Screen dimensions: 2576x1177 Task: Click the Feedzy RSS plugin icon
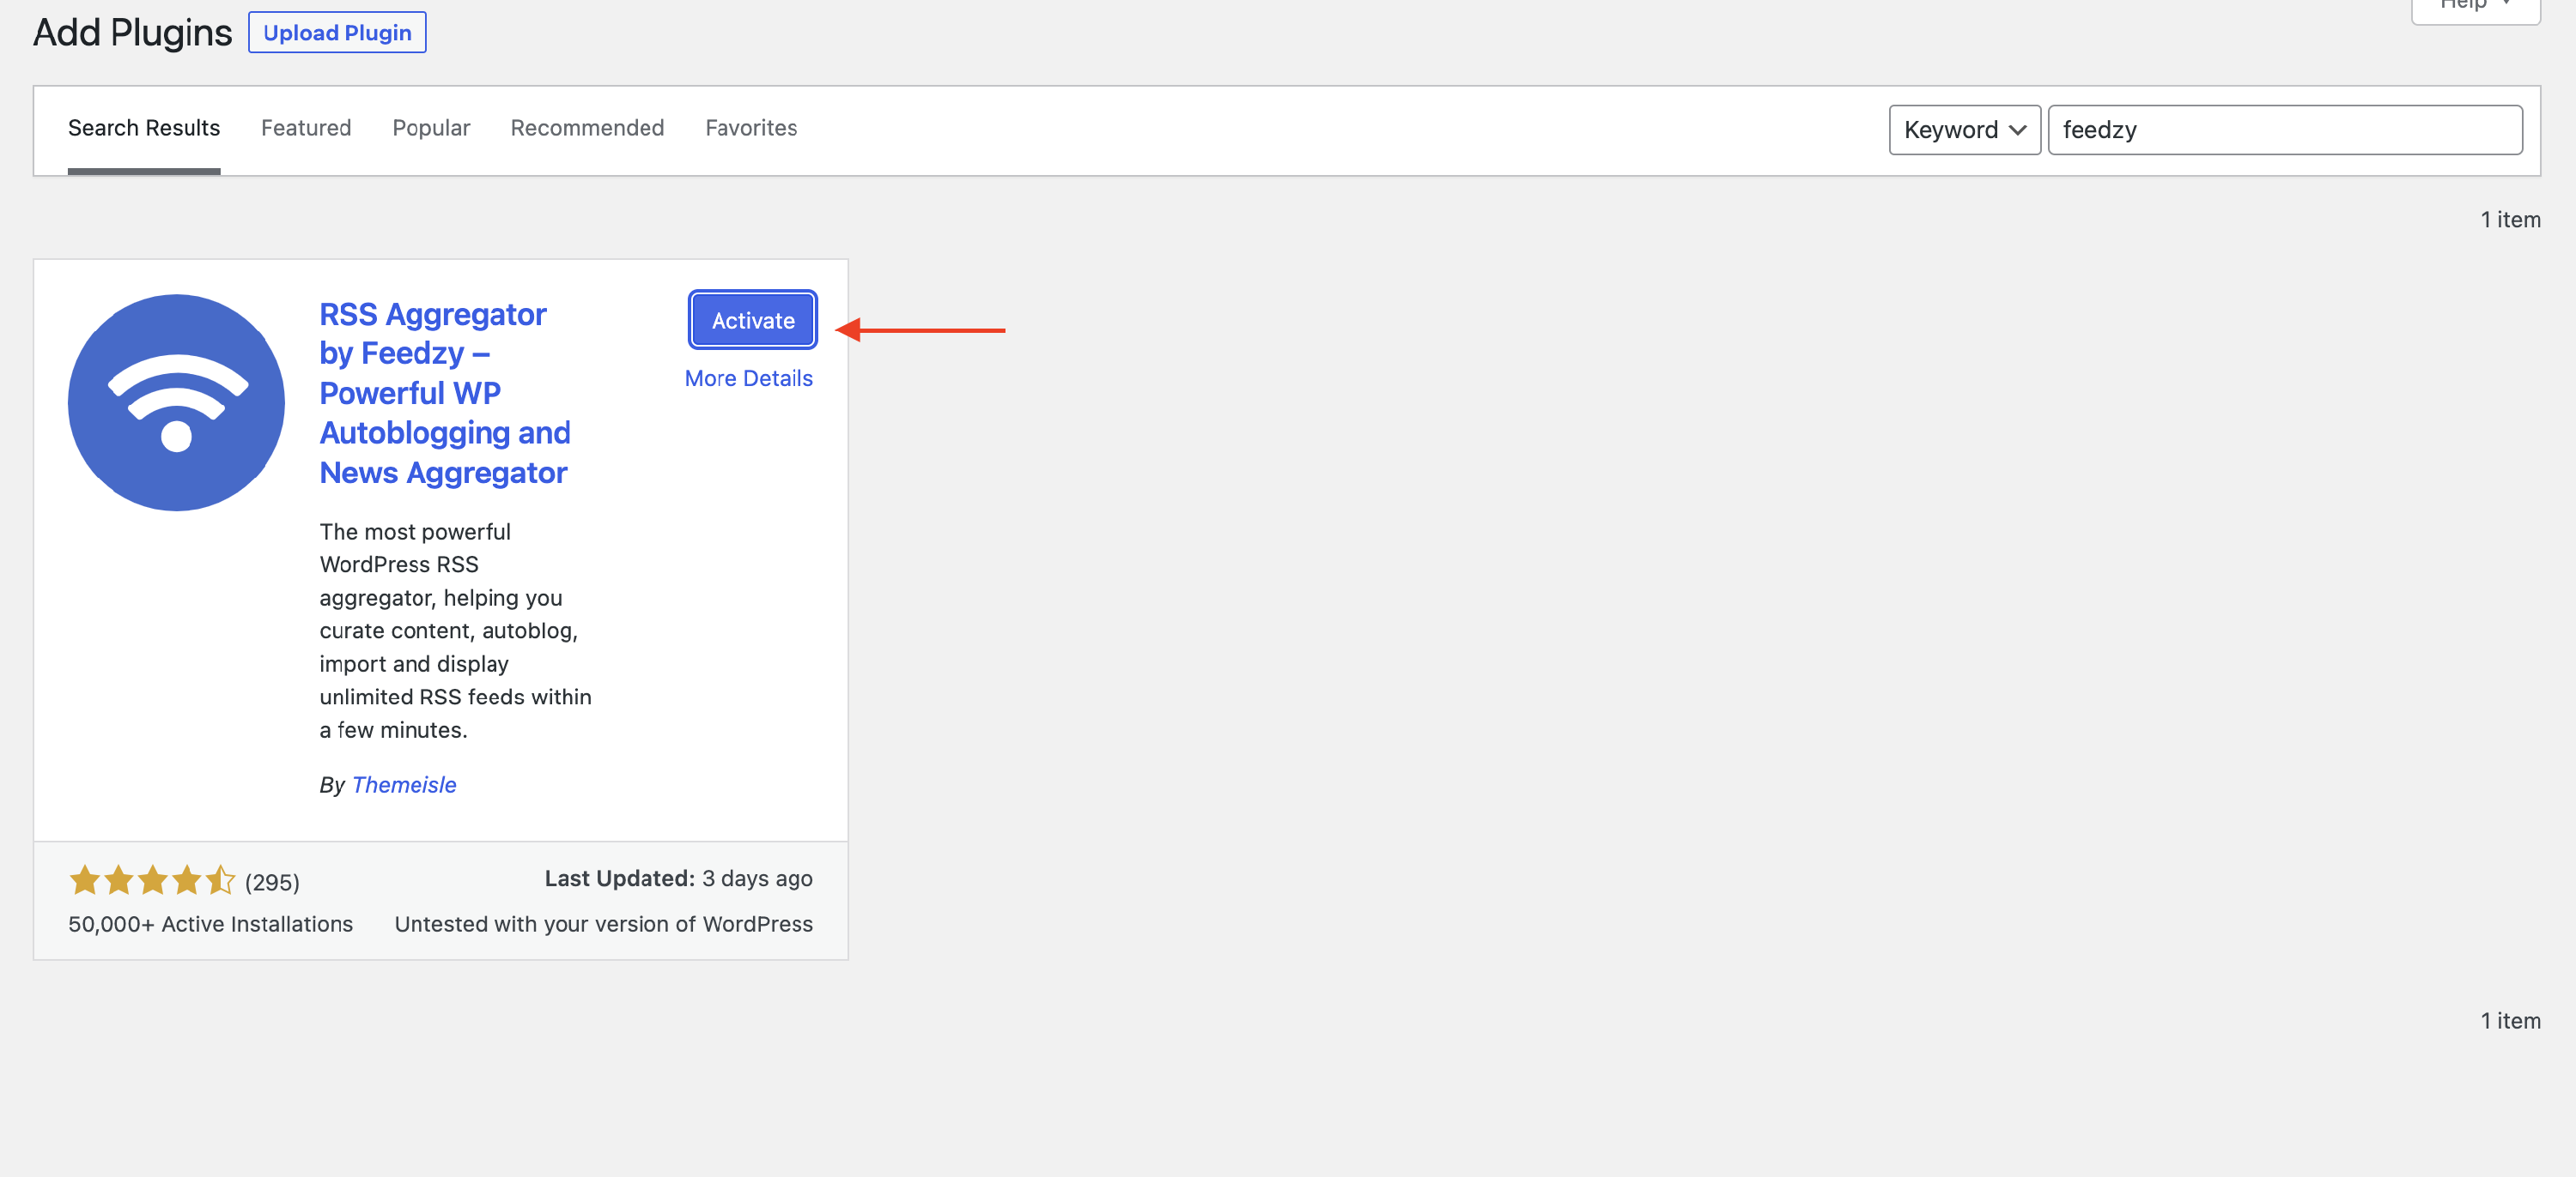click(x=176, y=402)
